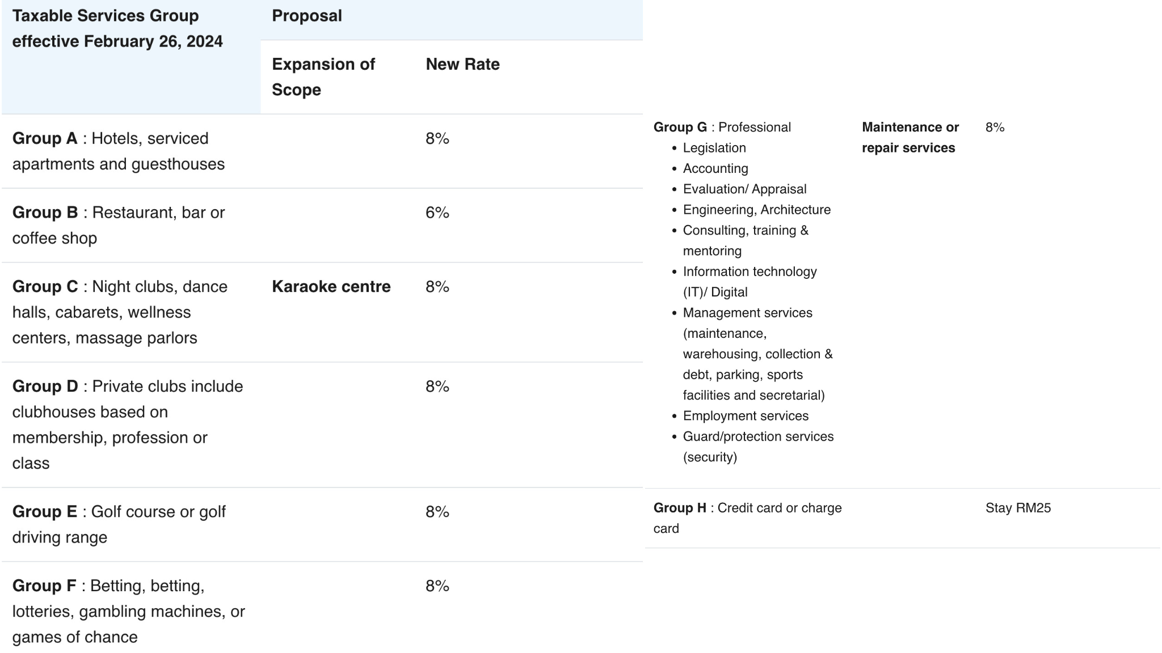Click the Group A hotels row label
Viewport: 1162px width, 653px height.
pyautogui.click(x=118, y=151)
